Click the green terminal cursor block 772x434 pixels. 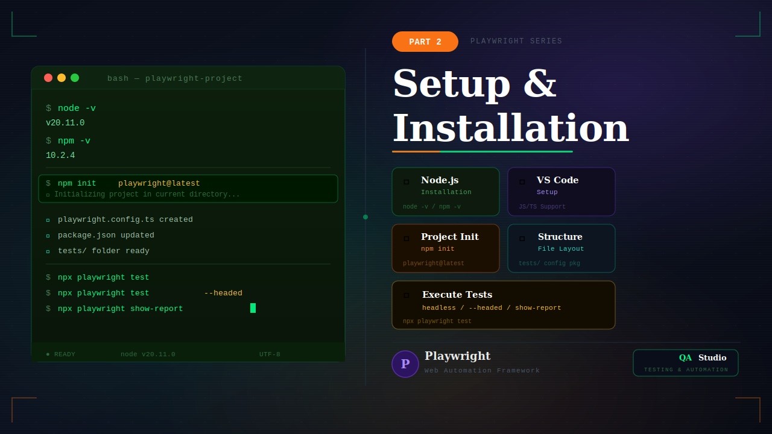click(253, 308)
